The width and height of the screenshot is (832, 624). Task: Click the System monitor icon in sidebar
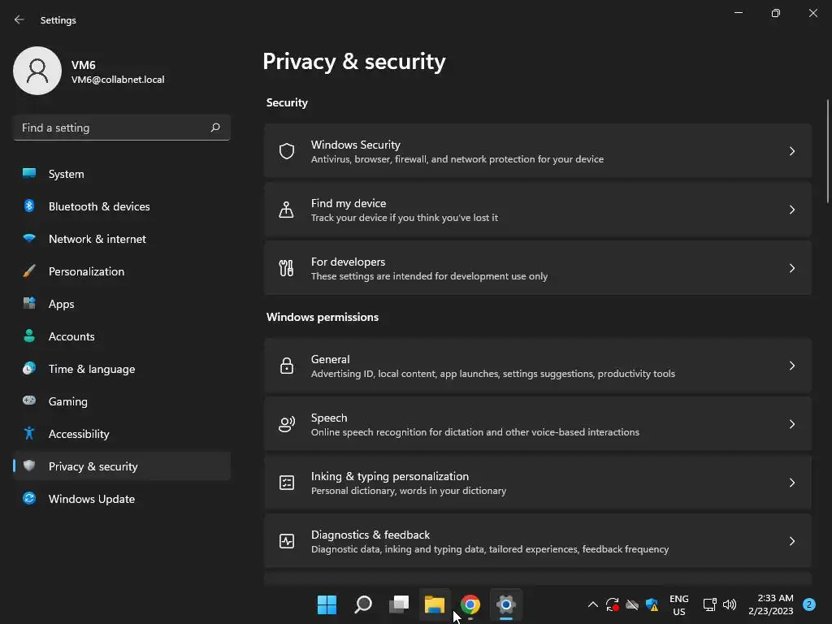tap(29, 173)
